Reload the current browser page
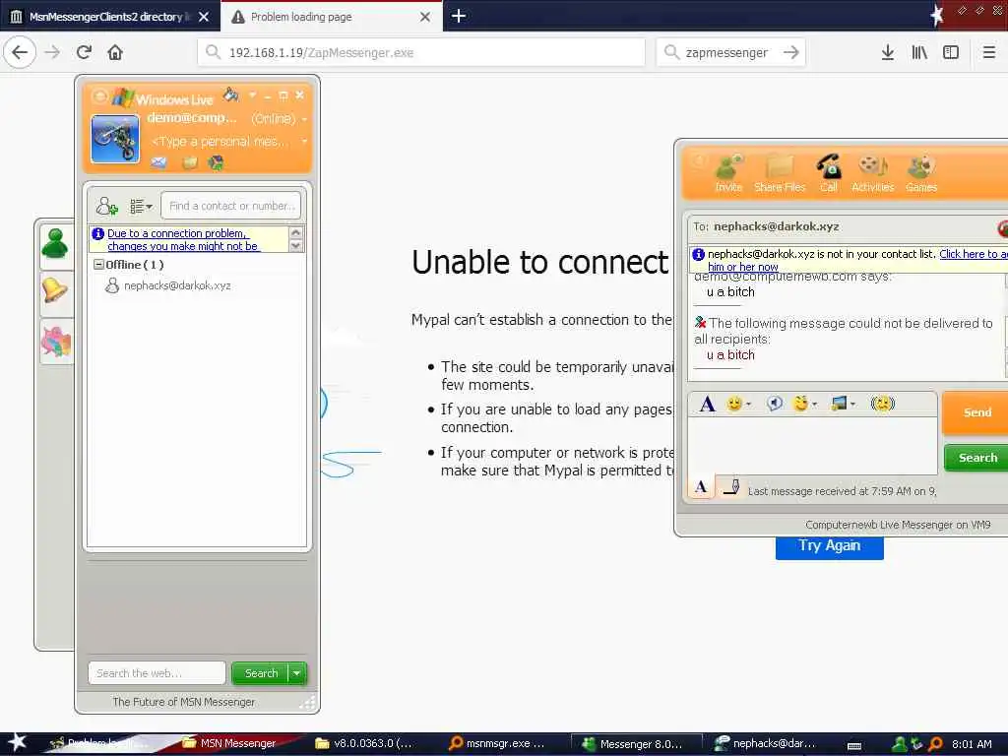 point(85,52)
